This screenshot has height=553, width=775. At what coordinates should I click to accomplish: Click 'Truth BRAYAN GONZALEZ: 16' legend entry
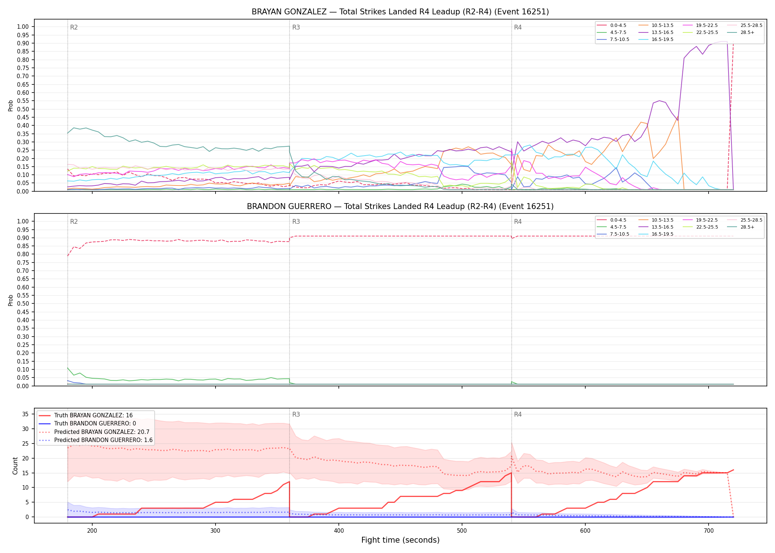[x=86, y=415]
